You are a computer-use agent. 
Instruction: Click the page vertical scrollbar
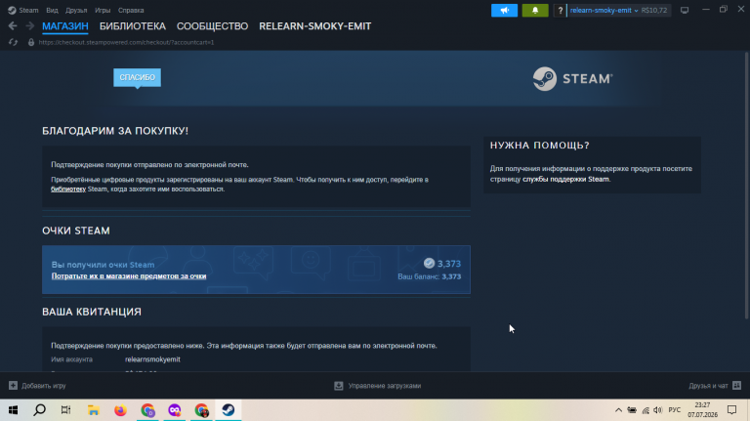[x=747, y=187]
